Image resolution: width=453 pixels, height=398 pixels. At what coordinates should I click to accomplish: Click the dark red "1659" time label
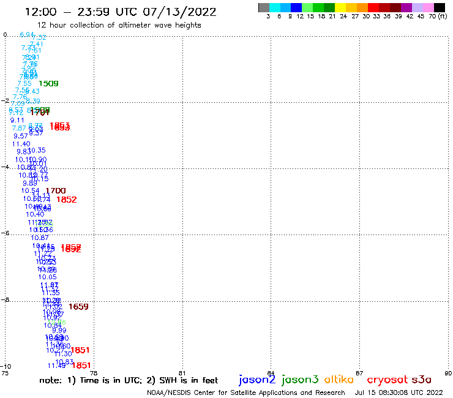[78, 307]
